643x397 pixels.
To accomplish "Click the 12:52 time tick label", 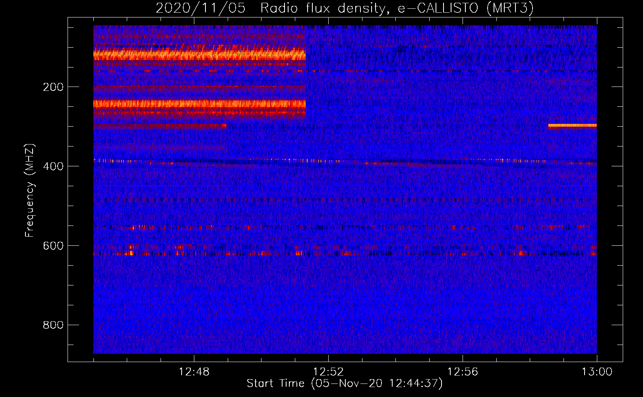I will pyautogui.click(x=328, y=372).
